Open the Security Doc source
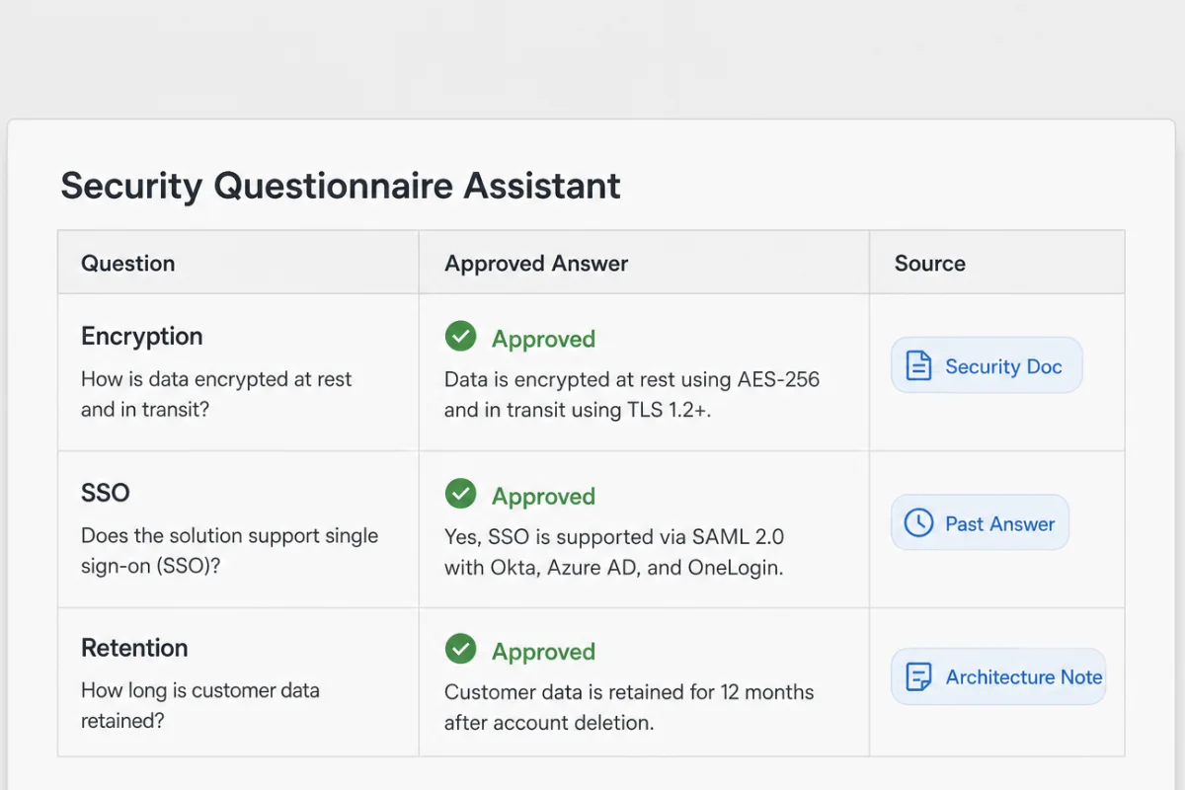This screenshot has width=1185, height=790. click(x=987, y=365)
